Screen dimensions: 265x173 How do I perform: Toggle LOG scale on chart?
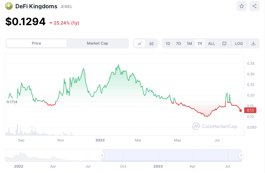pos(239,44)
